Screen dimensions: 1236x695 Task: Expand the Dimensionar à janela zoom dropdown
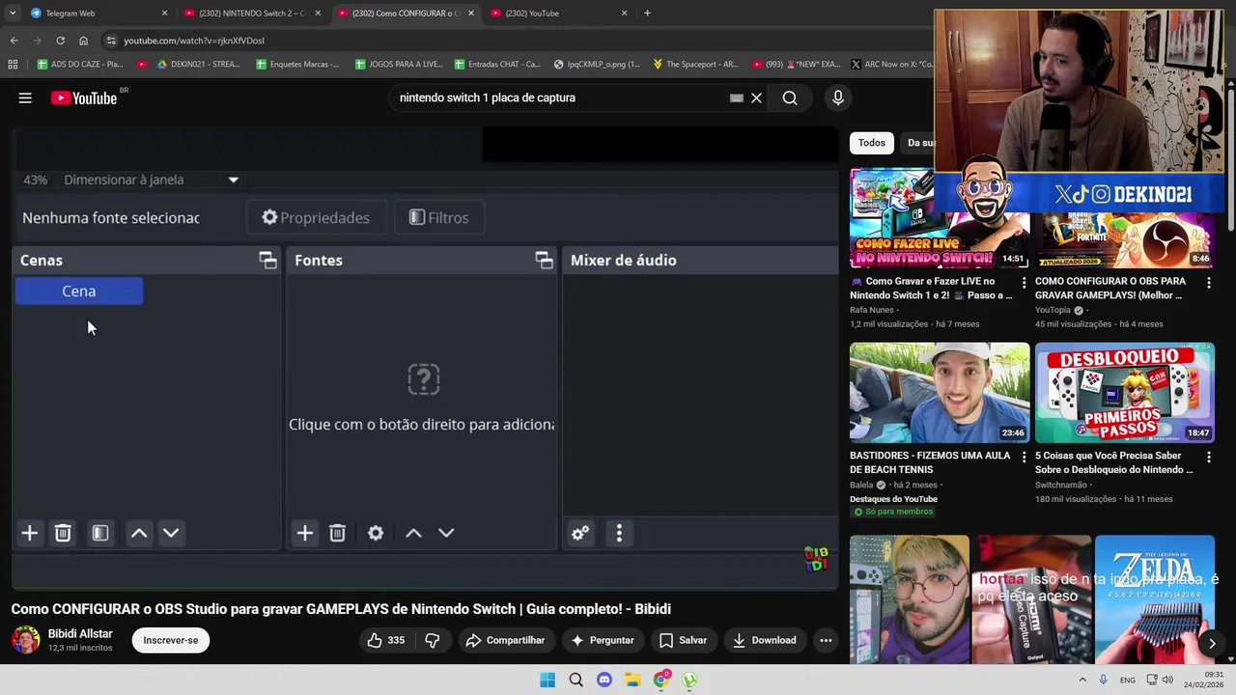(233, 180)
